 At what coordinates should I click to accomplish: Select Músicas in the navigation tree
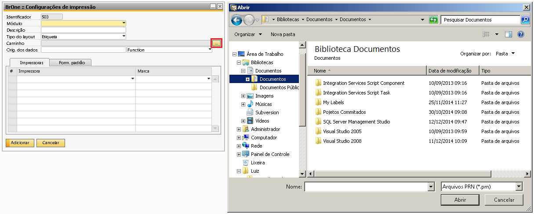[263, 104]
